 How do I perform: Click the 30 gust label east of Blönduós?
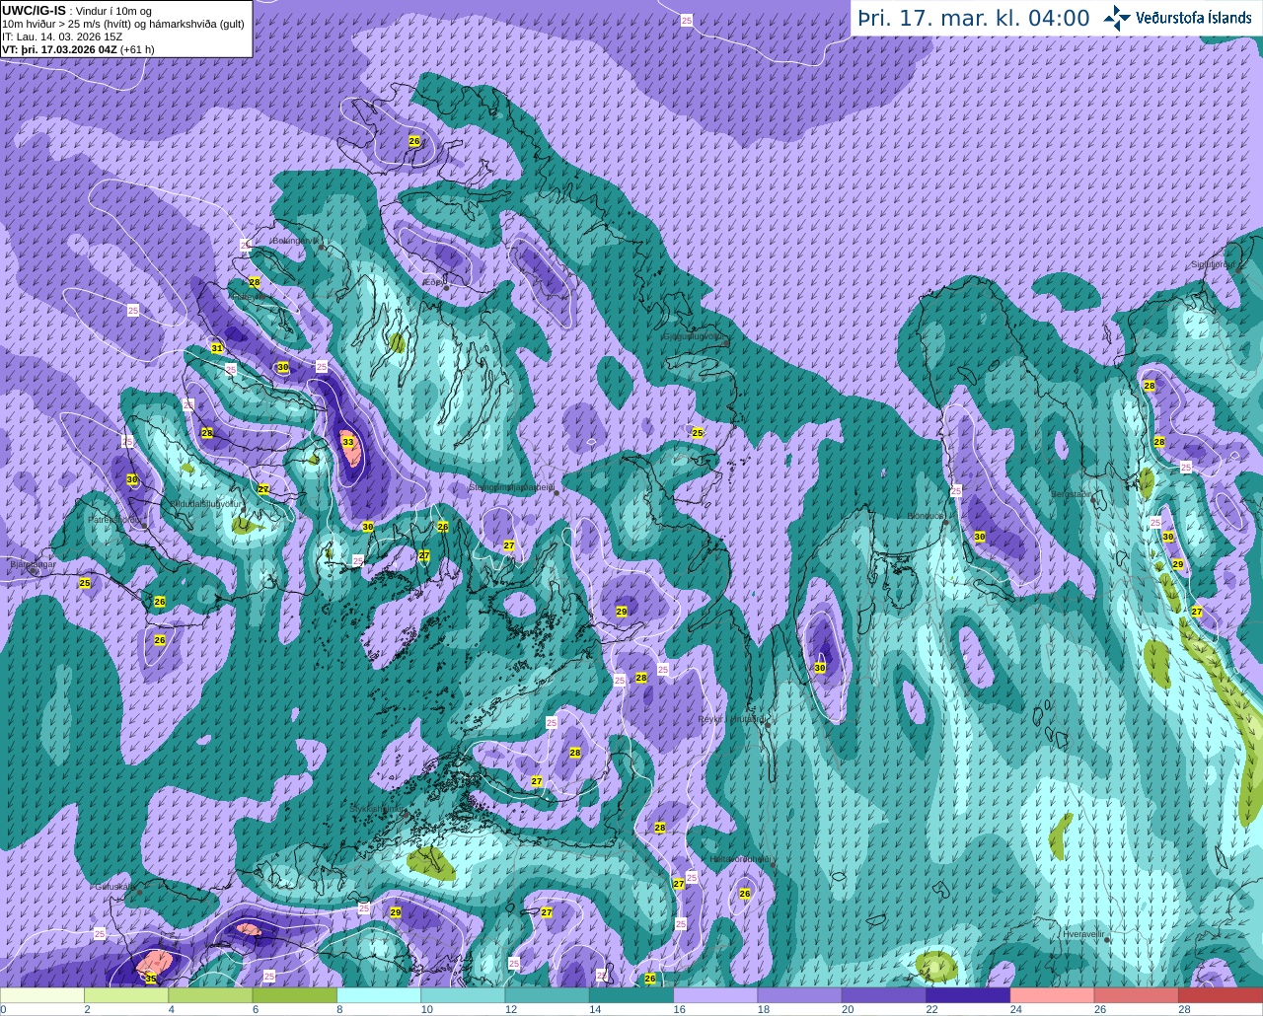pyautogui.click(x=980, y=537)
